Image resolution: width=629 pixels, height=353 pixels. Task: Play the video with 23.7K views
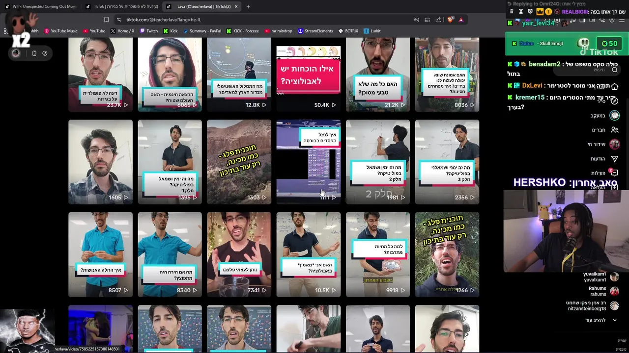point(100,75)
